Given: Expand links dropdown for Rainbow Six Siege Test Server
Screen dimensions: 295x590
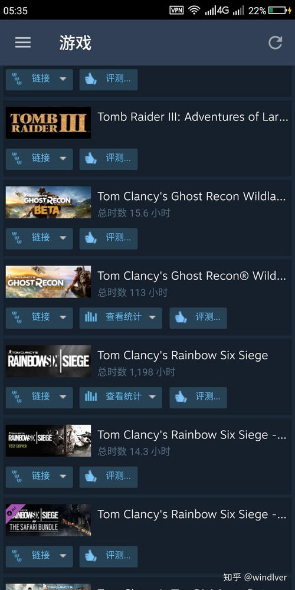Looking at the screenshot, I should pos(63,476).
